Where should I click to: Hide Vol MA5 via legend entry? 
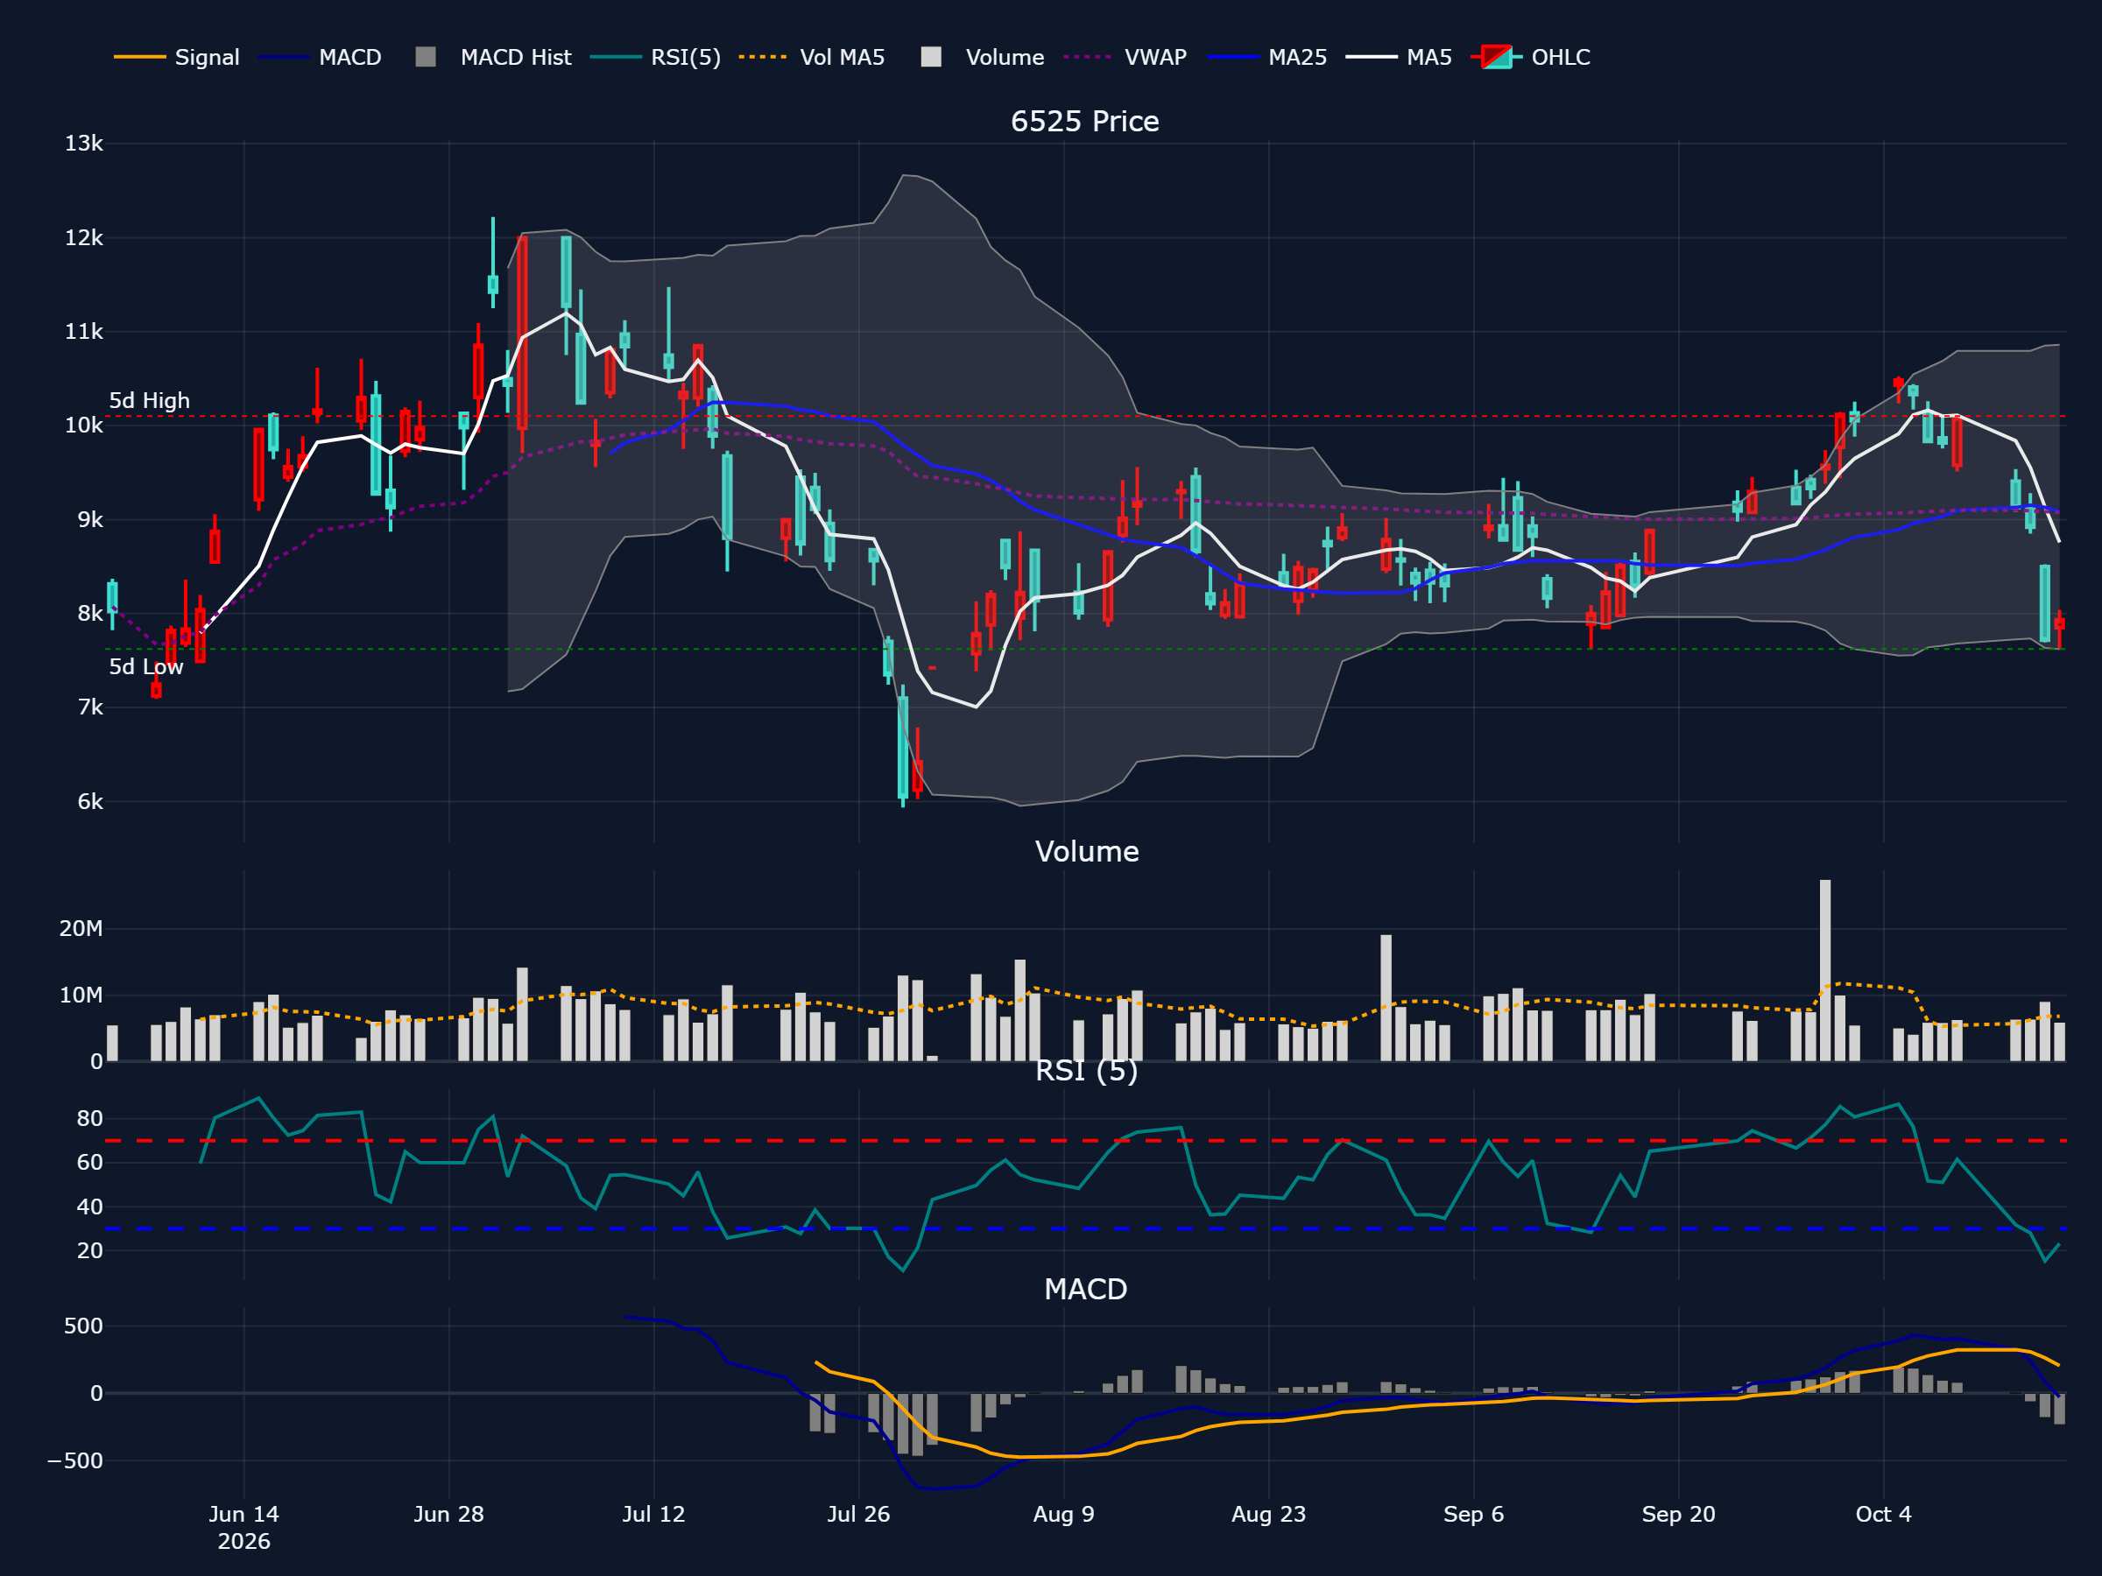pyautogui.click(x=812, y=57)
